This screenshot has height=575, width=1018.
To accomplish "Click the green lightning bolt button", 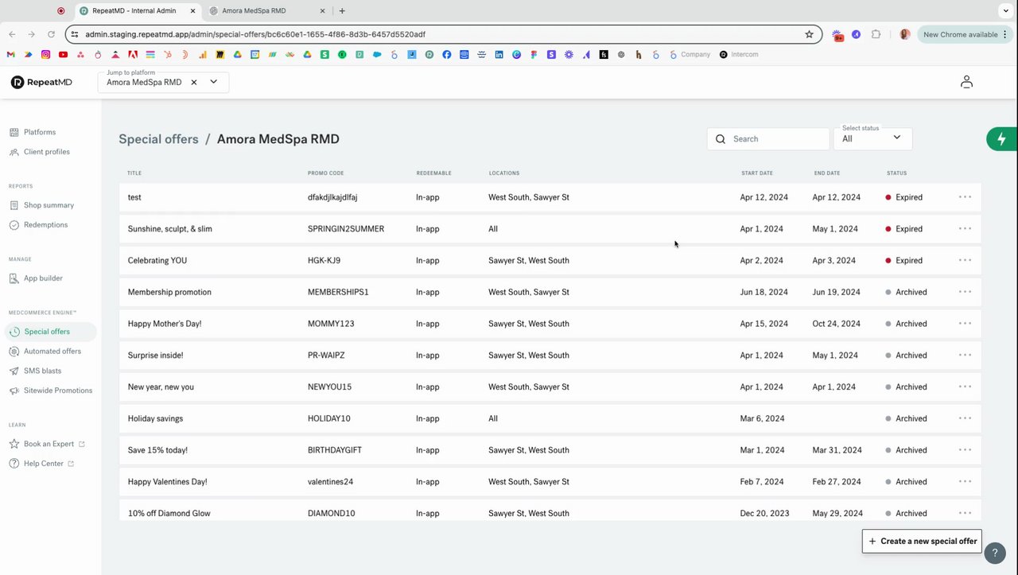I will pyautogui.click(x=1001, y=139).
